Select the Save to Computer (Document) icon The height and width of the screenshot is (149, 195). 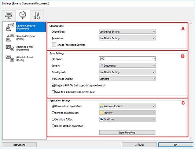10,27
